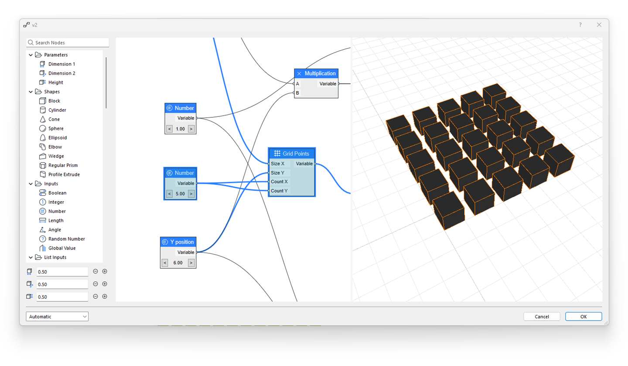Increase the Y position node value
The image size is (628, 366).
191,263
